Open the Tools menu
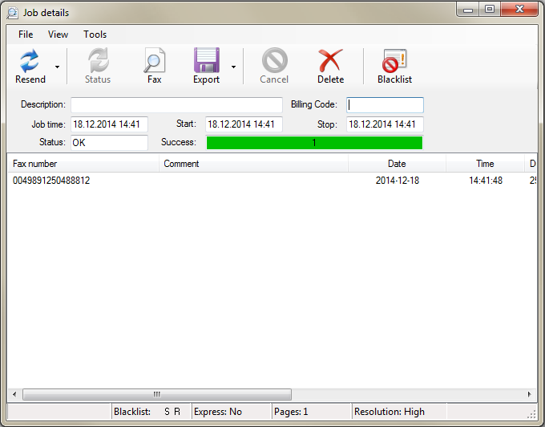Viewport: 545px width, 427px height. (95, 35)
